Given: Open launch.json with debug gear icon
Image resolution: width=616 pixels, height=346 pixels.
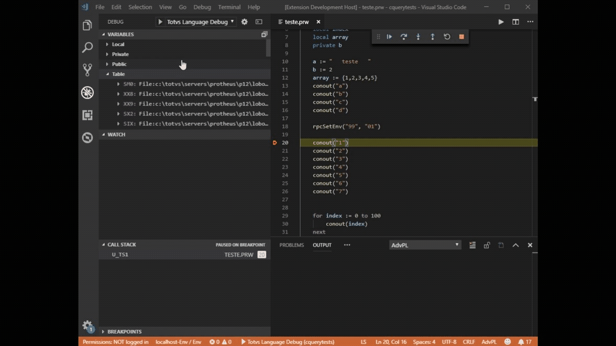Looking at the screenshot, I should [x=244, y=22].
